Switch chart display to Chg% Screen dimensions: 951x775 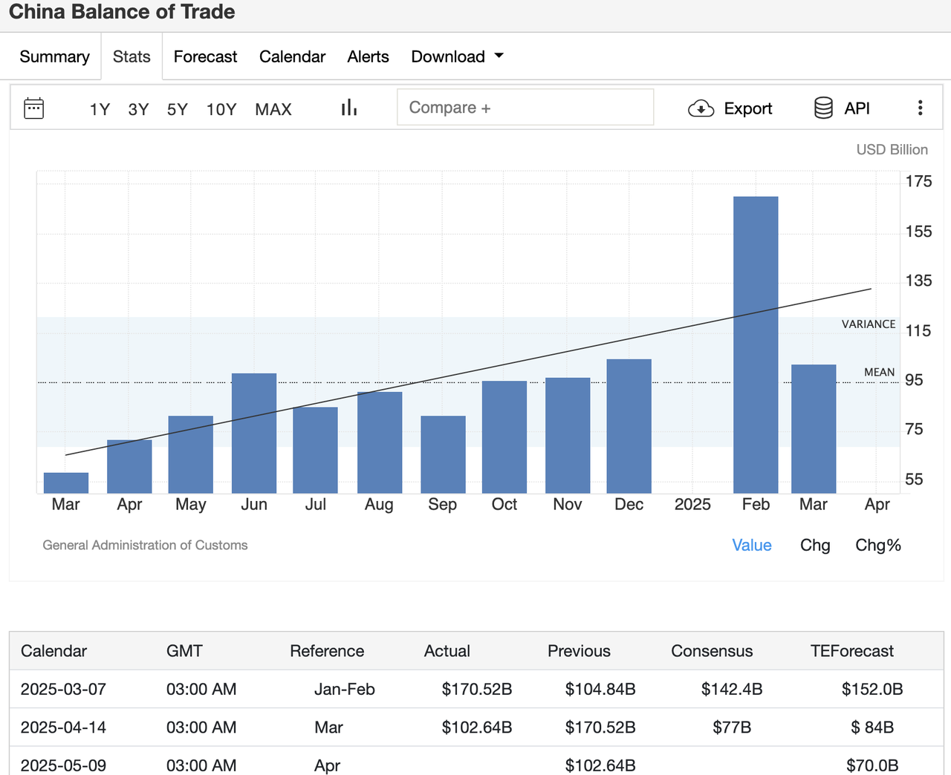coord(877,545)
